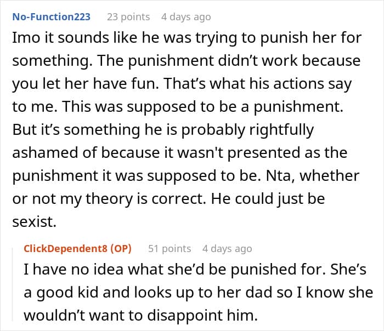Click the 23 points score
The height and width of the screenshot is (331, 384).
point(128,17)
